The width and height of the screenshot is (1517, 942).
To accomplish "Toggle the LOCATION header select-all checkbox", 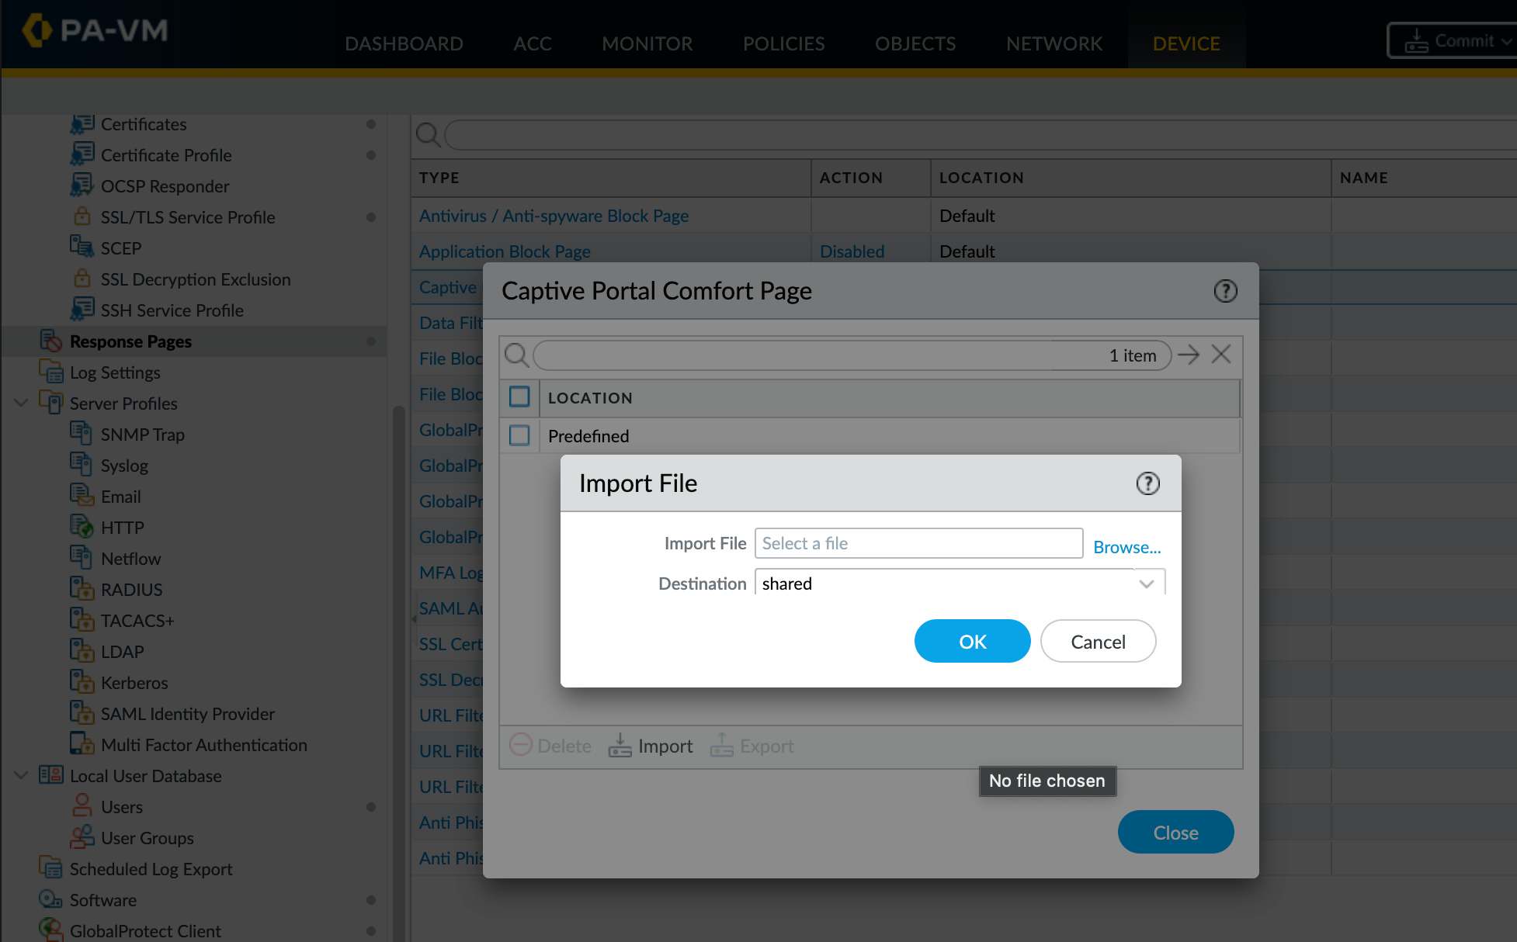I will coord(519,397).
